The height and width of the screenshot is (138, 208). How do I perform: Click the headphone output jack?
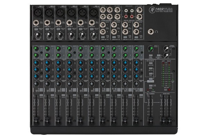coord(151,32)
